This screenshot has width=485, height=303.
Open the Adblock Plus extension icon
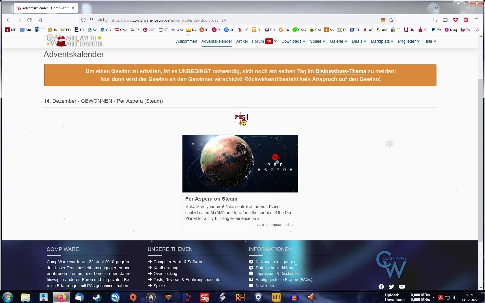pyautogui.click(x=466, y=20)
